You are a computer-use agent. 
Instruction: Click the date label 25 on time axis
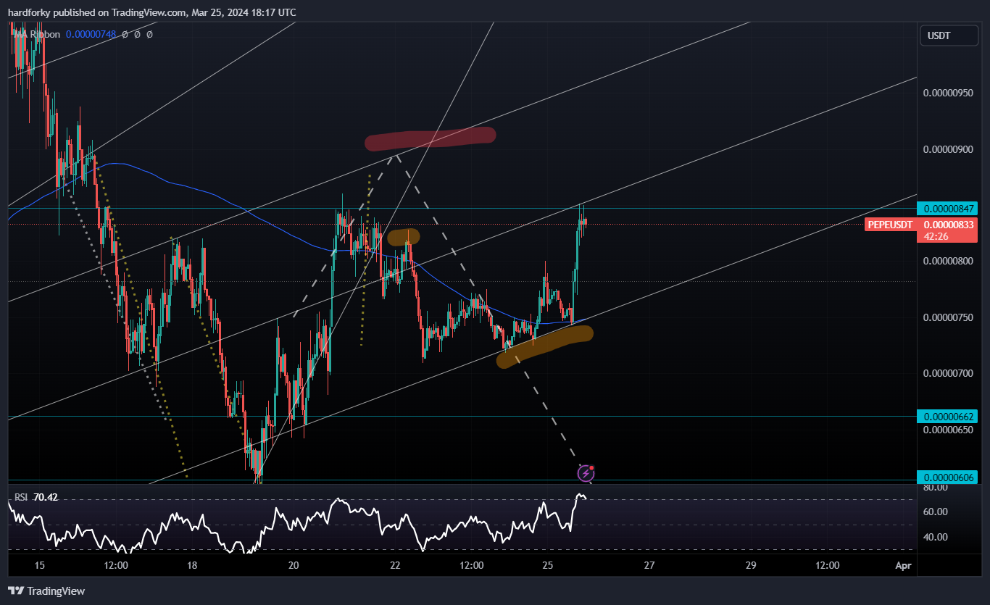point(548,565)
